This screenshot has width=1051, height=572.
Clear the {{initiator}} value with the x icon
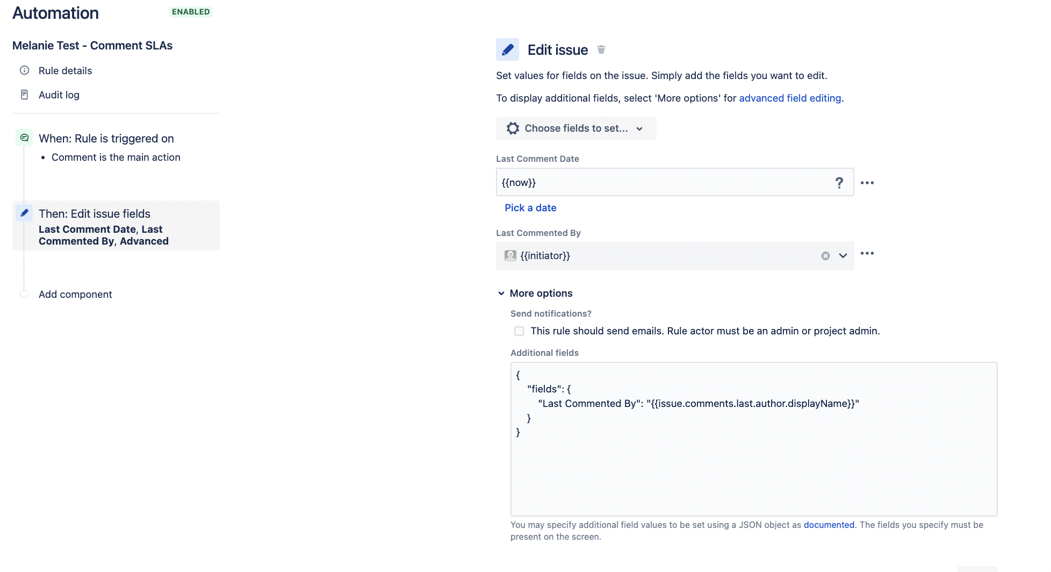825,255
